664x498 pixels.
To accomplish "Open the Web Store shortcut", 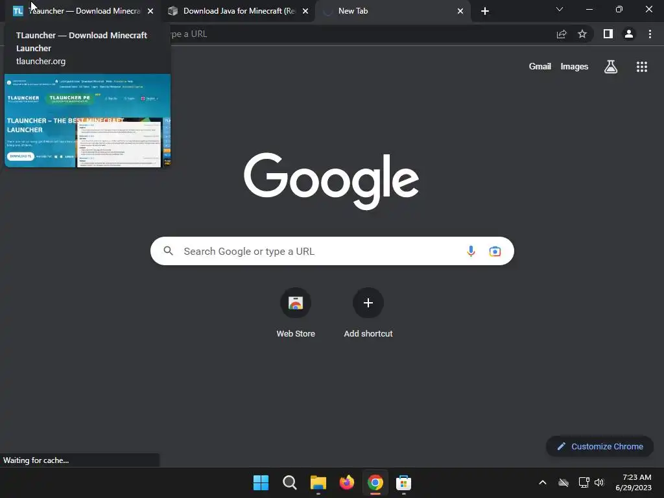I will [x=296, y=313].
